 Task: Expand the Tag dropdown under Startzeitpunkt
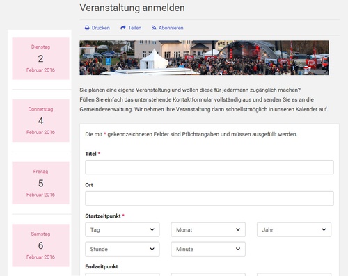[122, 229]
